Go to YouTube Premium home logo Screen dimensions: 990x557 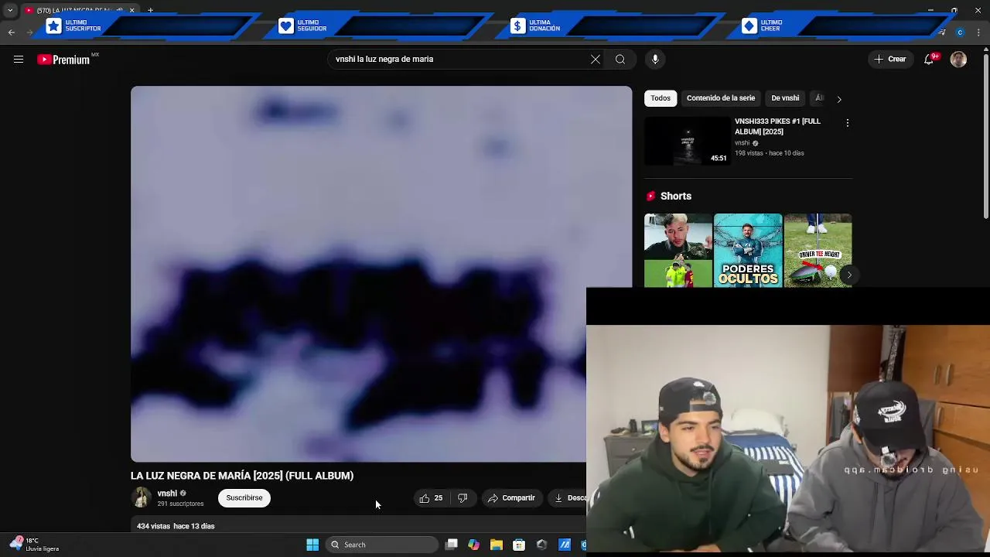click(63, 60)
